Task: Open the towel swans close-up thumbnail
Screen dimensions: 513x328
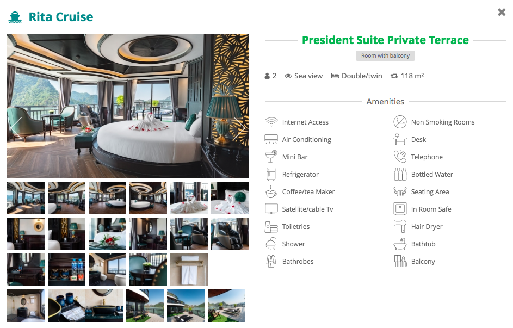Action: (230, 198)
